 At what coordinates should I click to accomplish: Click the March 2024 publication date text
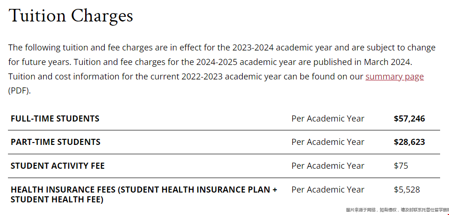tap(387, 62)
